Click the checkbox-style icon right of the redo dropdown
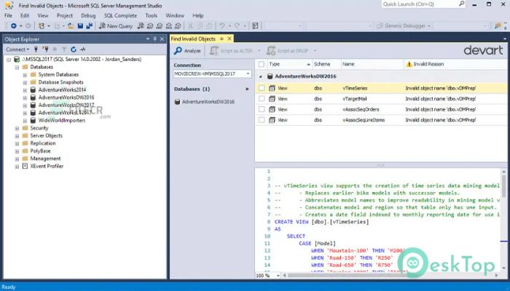 (x=255, y=26)
